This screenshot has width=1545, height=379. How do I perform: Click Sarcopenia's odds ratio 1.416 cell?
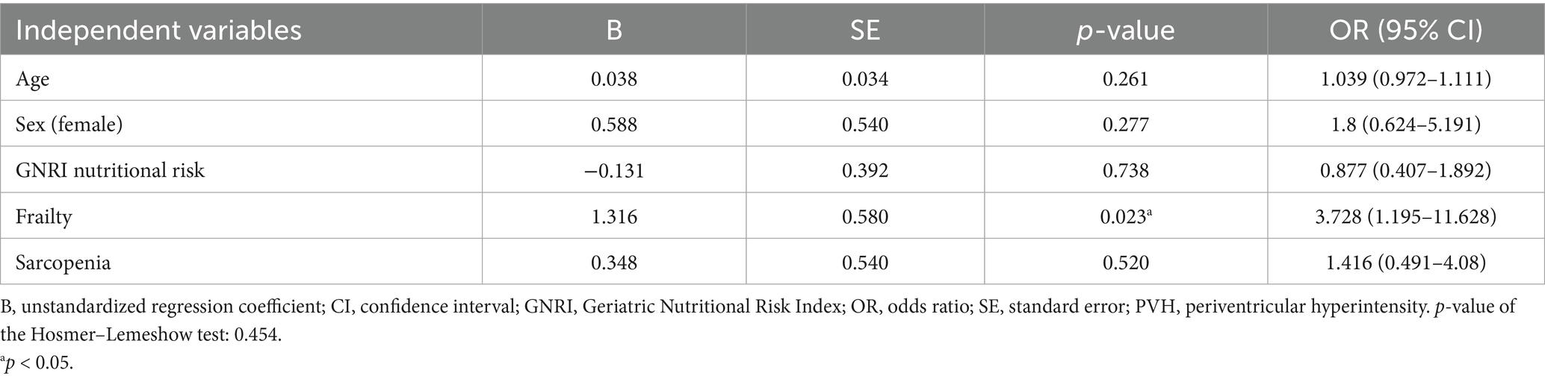click(1405, 262)
